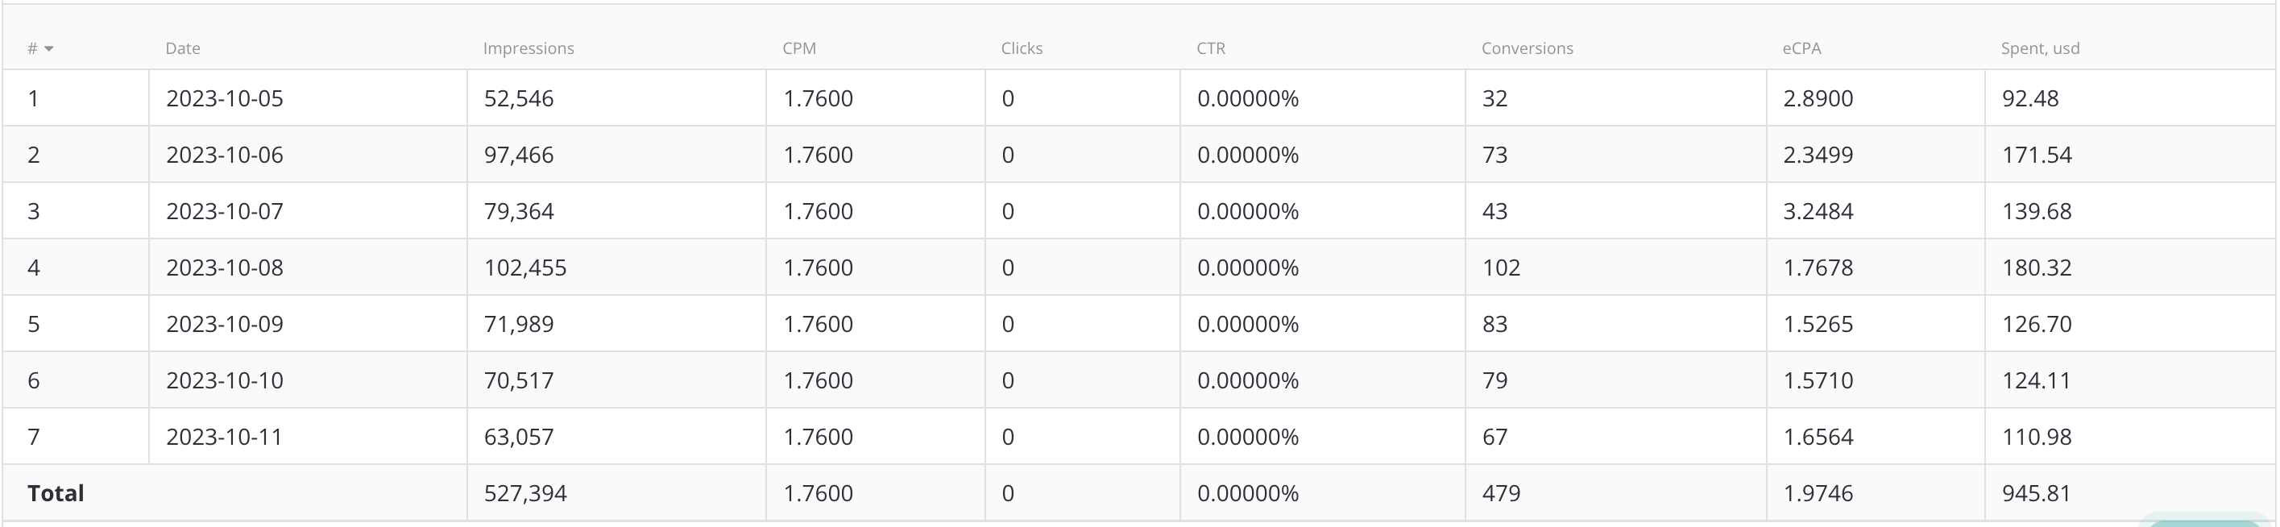Click the Spent, usd column header

2039,48
